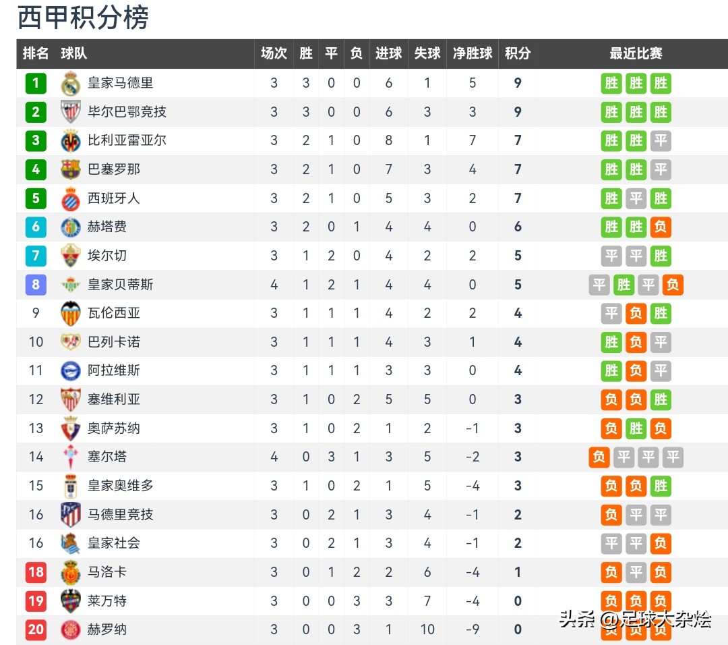This screenshot has height=645, width=728.
Task: Open 马德里竞技 team page
Action: [x=120, y=514]
